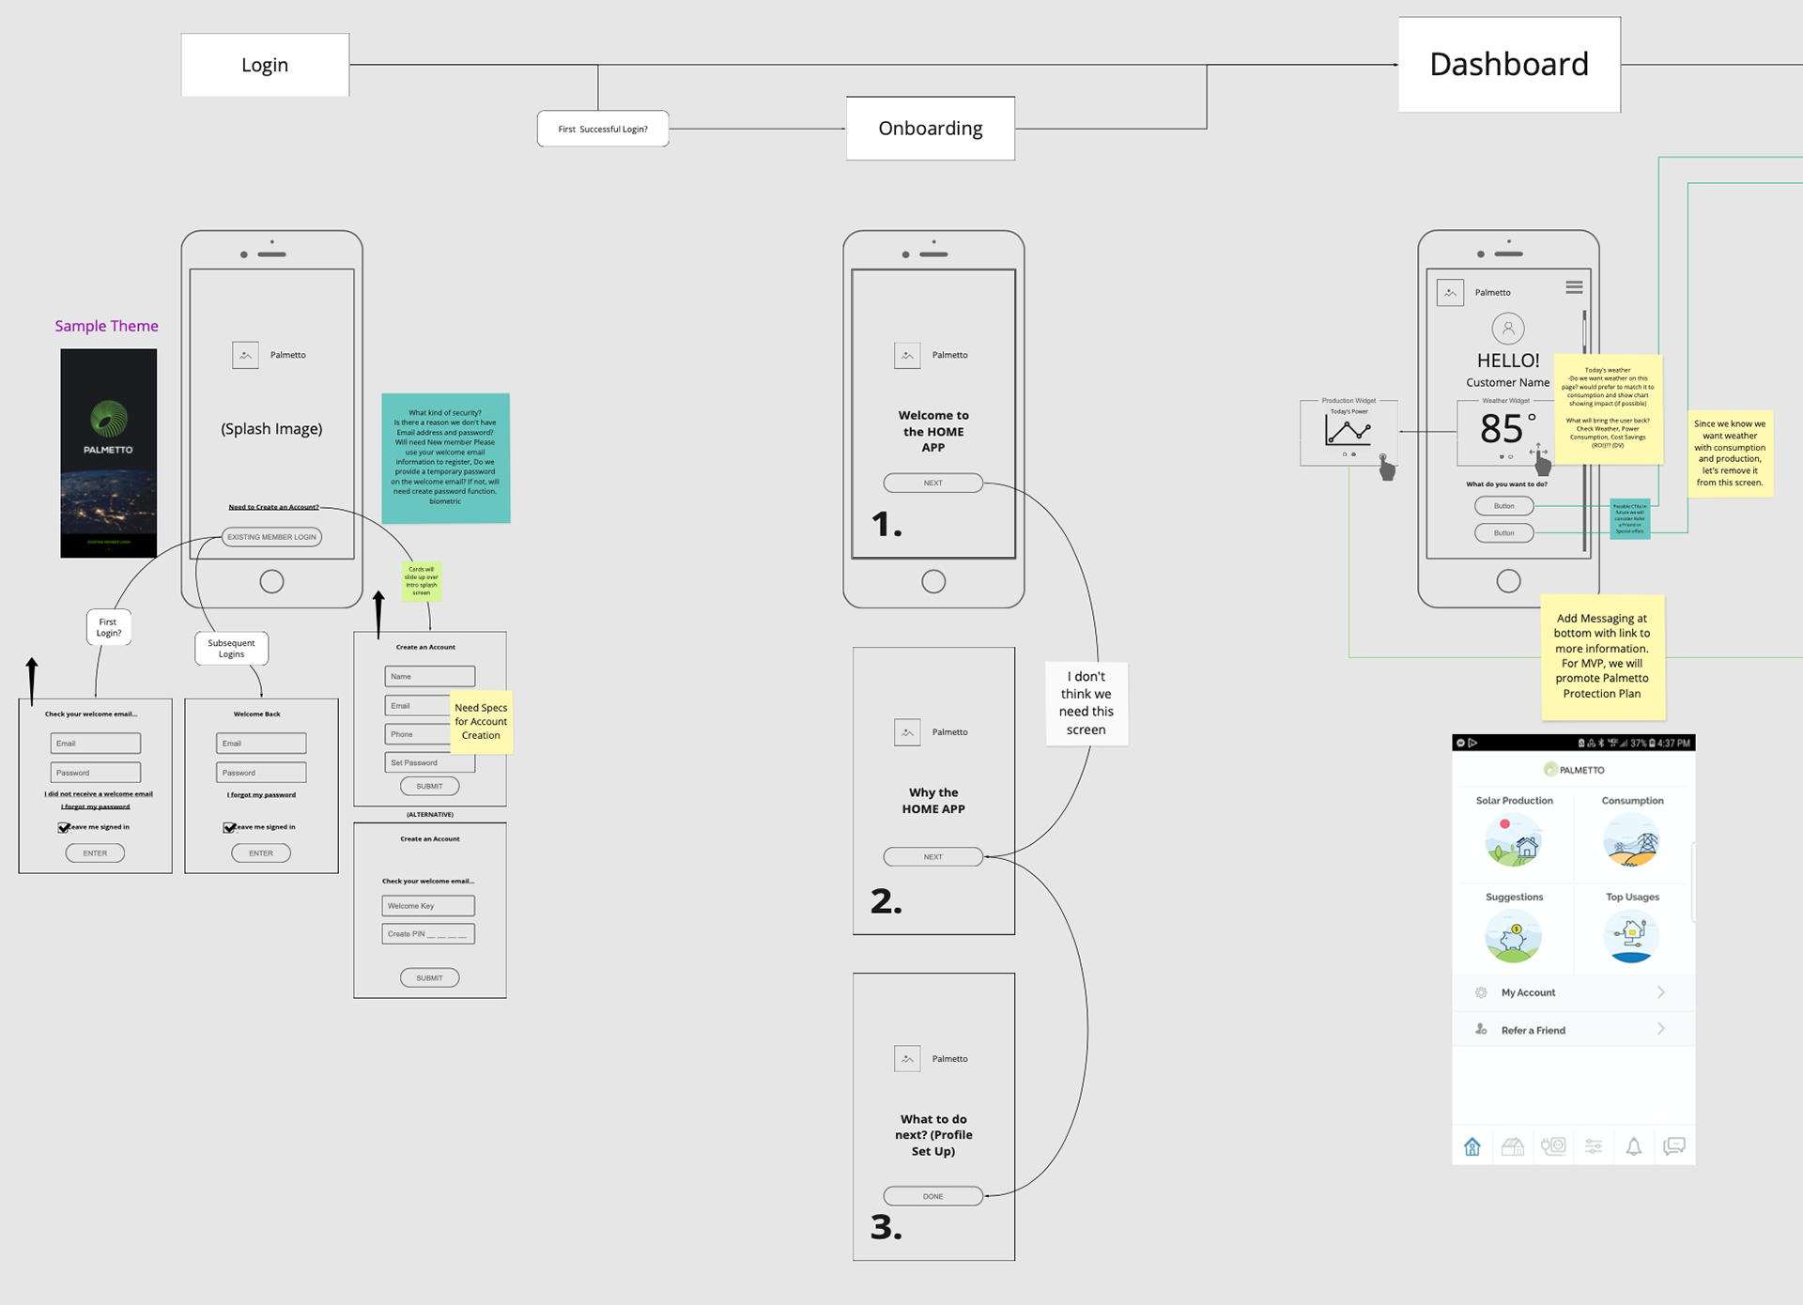This screenshot has width=1803, height=1305.
Task: Open the Suggestions piggy bank icon
Action: click(1514, 936)
